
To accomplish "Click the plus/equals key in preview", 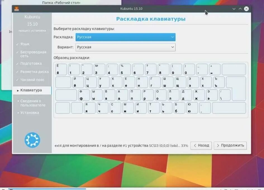I will 215,69.
